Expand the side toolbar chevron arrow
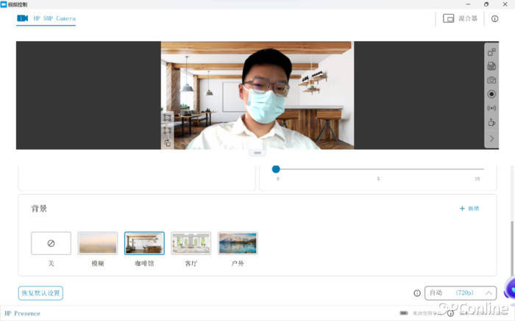515x321 pixels. [491, 139]
